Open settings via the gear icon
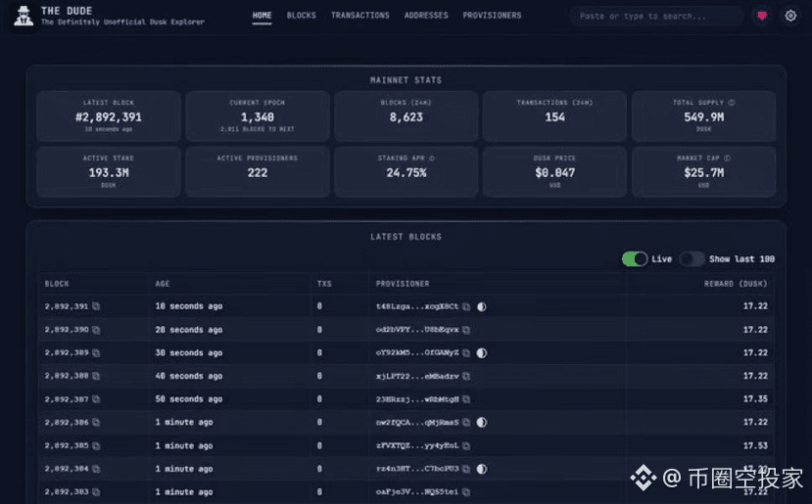This screenshot has height=504, width=812. (x=789, y=16)
